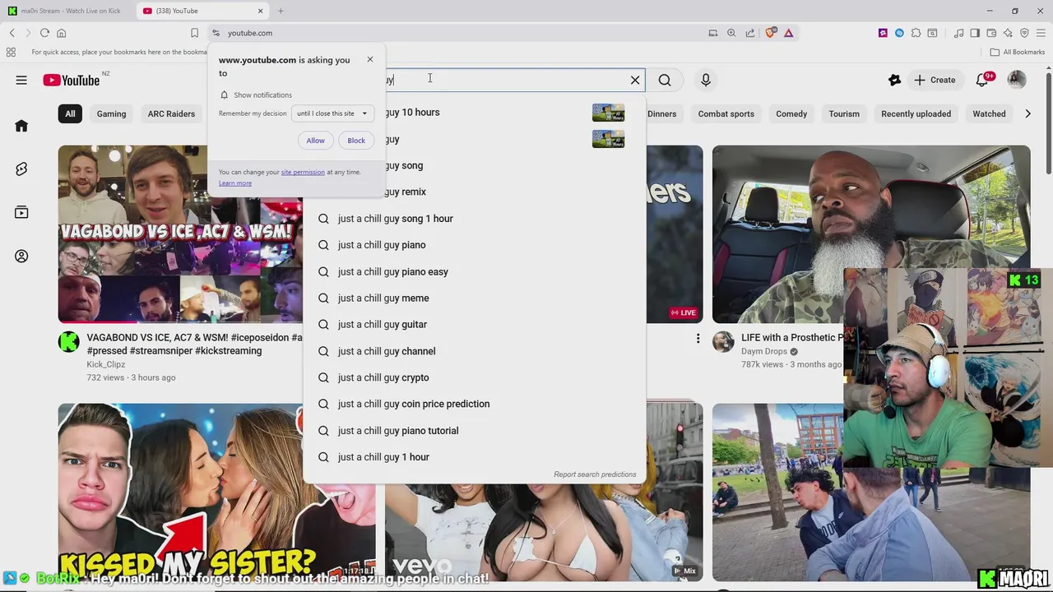Open YouTube notifications bell

(982, 80)
